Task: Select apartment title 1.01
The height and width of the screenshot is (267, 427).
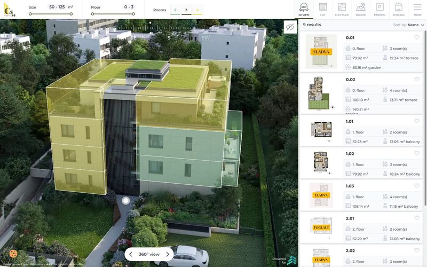Action: click(x=350, y=121)
